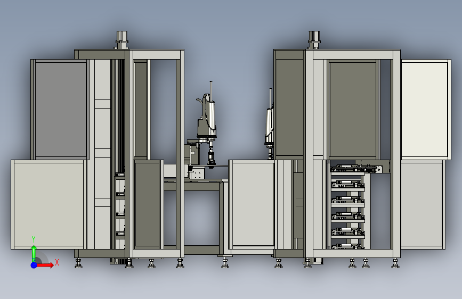This screenshot has width=462, height=299.
Task: Select the stacked tray rack in the right cabinet
Action: pyautogui.click(x=348, y=208)
